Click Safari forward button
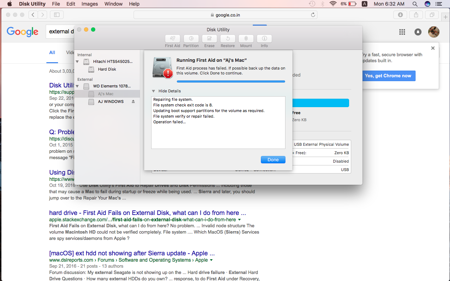Screen dimensions: 450x281 pyautogui.click(x=43, y=15)
